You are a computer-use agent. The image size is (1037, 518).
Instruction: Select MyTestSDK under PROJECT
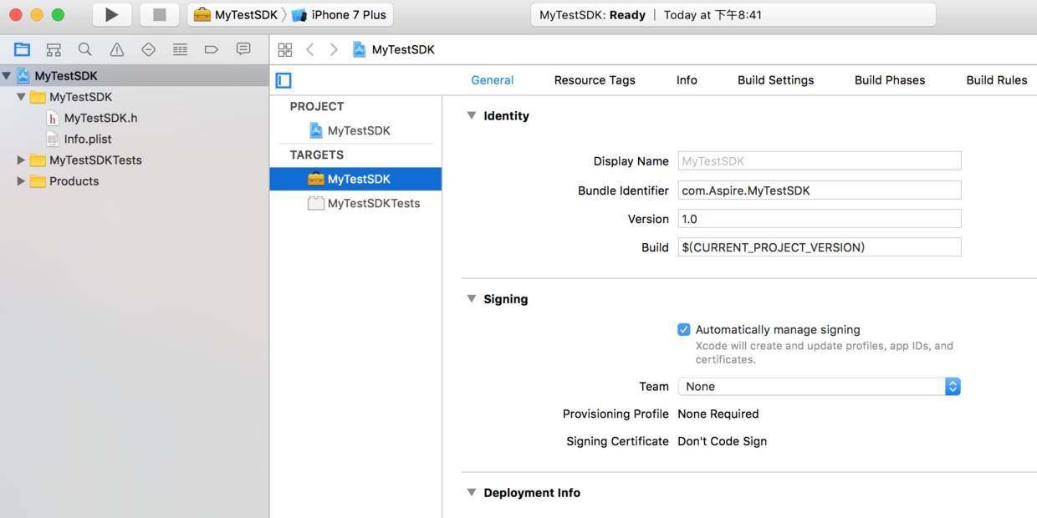pos(359,130)
